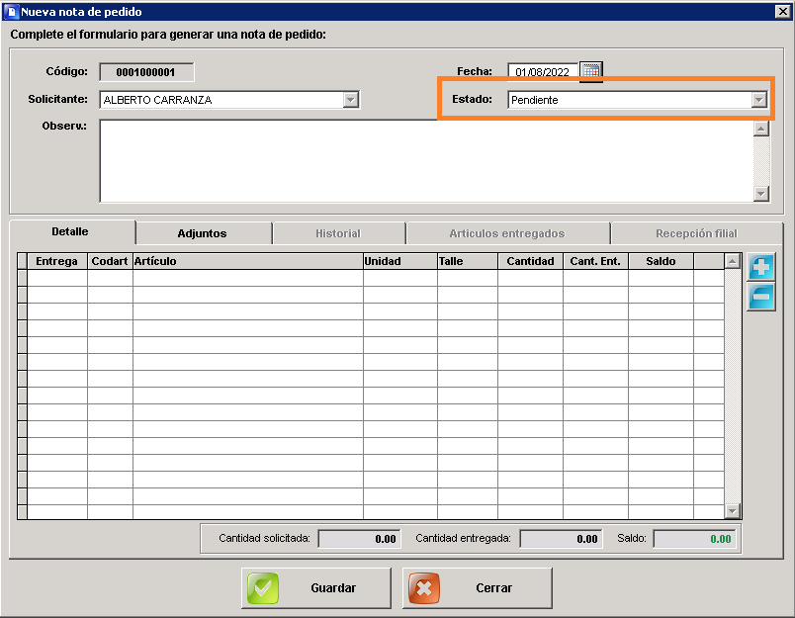Remove a row with the blue minus icon
The width and height of the screenshot is (795, 618).
[761, 297]
